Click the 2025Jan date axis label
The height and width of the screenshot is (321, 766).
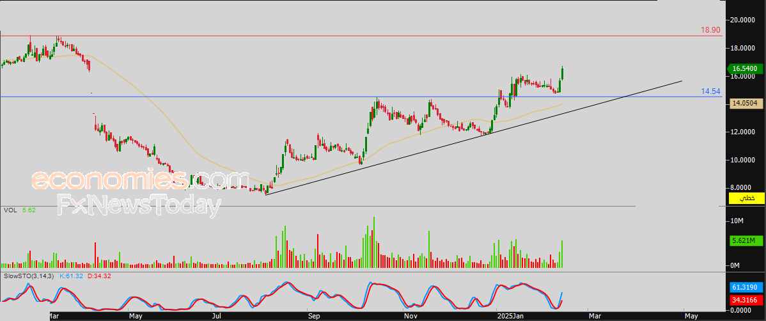(510, 316)
